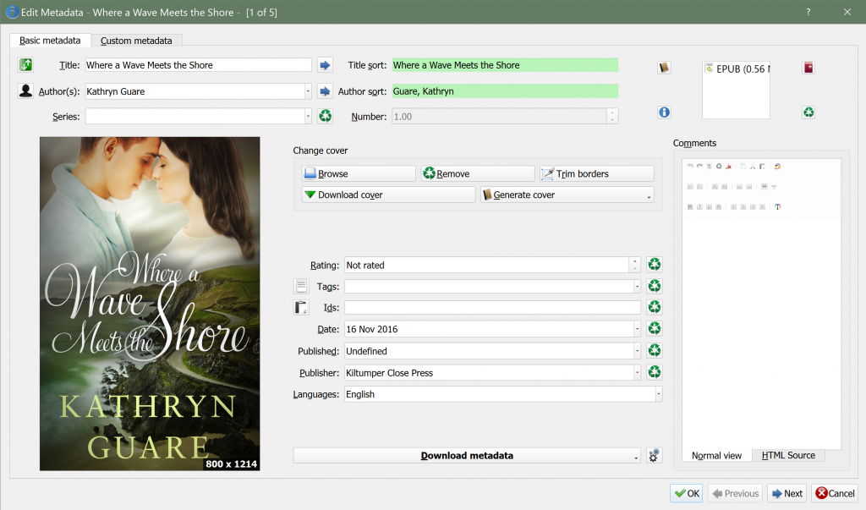Open download metadata configuration gear icon
This screenshot has width=866, height=510.
tap(654, 456)
